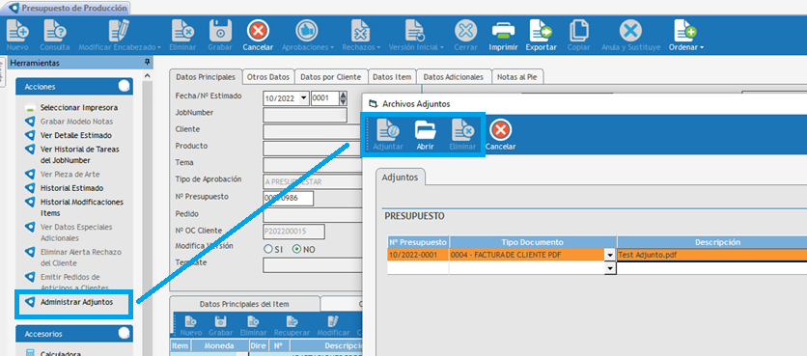Click the Nº Presupuesto input field

pyautogui.click(x=288, y=199)
